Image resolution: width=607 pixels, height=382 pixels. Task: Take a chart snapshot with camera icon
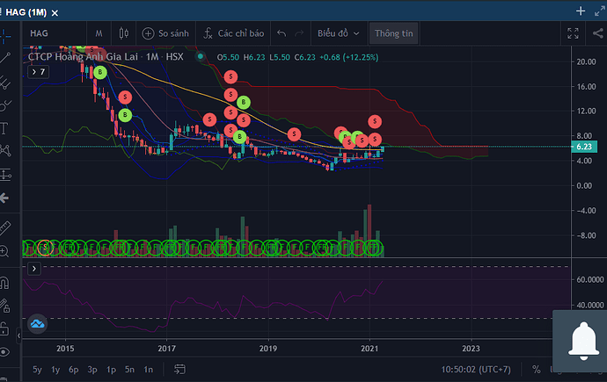click(597, 33)
